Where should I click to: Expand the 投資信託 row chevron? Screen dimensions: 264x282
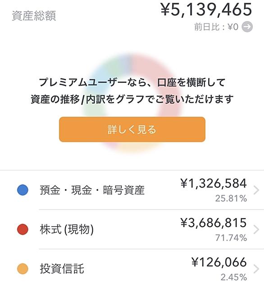click(256, 268)
